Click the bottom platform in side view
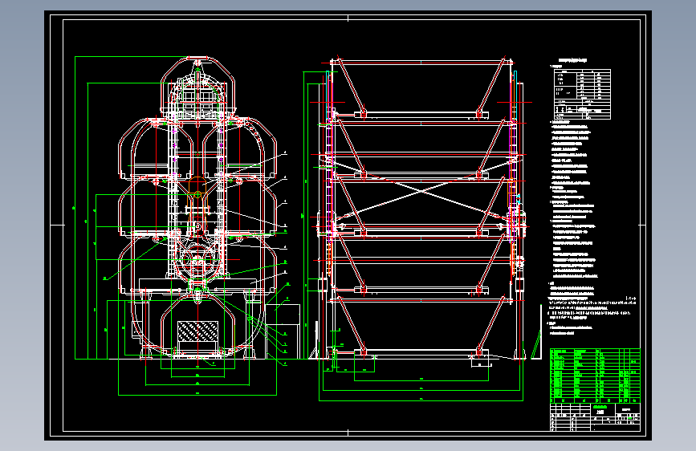Screen dimensions: 696x451 (421, 351)
